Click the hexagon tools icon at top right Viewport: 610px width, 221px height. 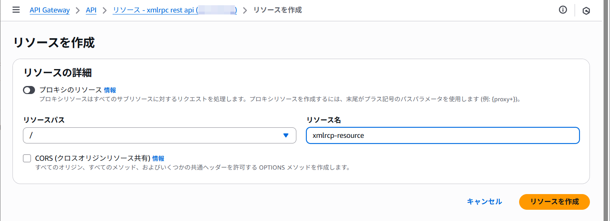click(x=586, y=11)
